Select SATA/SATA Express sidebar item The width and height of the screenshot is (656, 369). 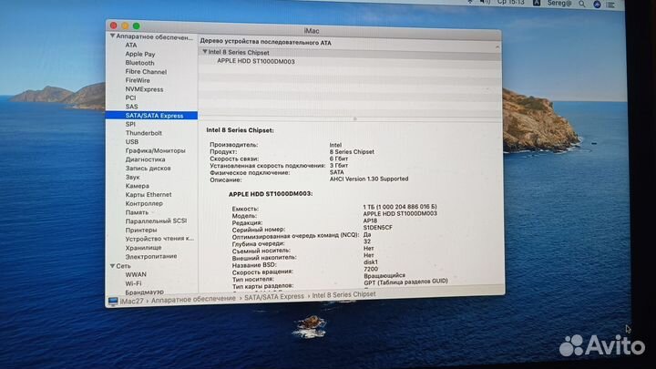pos(151,116)
